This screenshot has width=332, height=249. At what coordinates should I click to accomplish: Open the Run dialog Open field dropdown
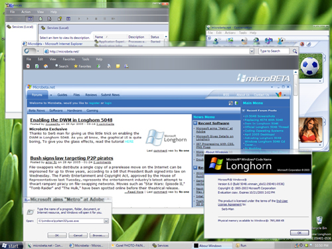(106, 221)
